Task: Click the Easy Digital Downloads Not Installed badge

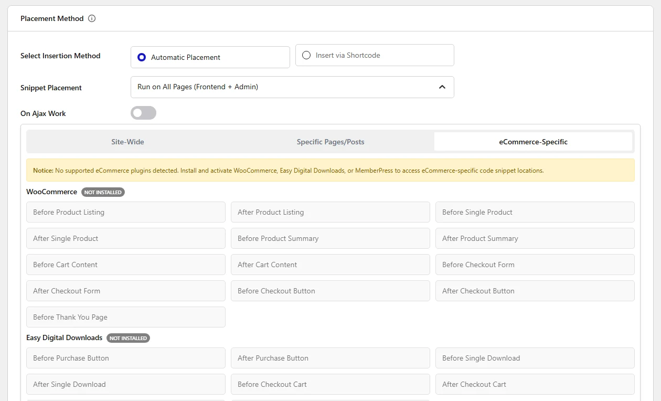Action: [x=128, y=338]
